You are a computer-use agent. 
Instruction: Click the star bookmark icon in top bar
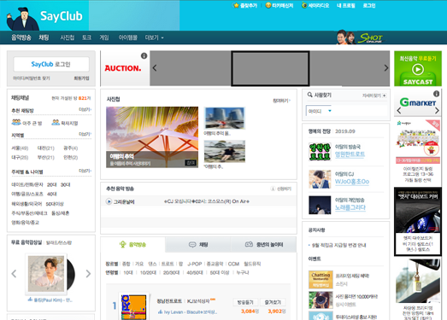click(x=236, y=5)
